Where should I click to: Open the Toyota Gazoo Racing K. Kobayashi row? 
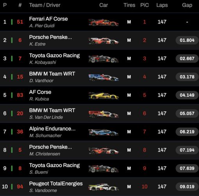point(99,59)
